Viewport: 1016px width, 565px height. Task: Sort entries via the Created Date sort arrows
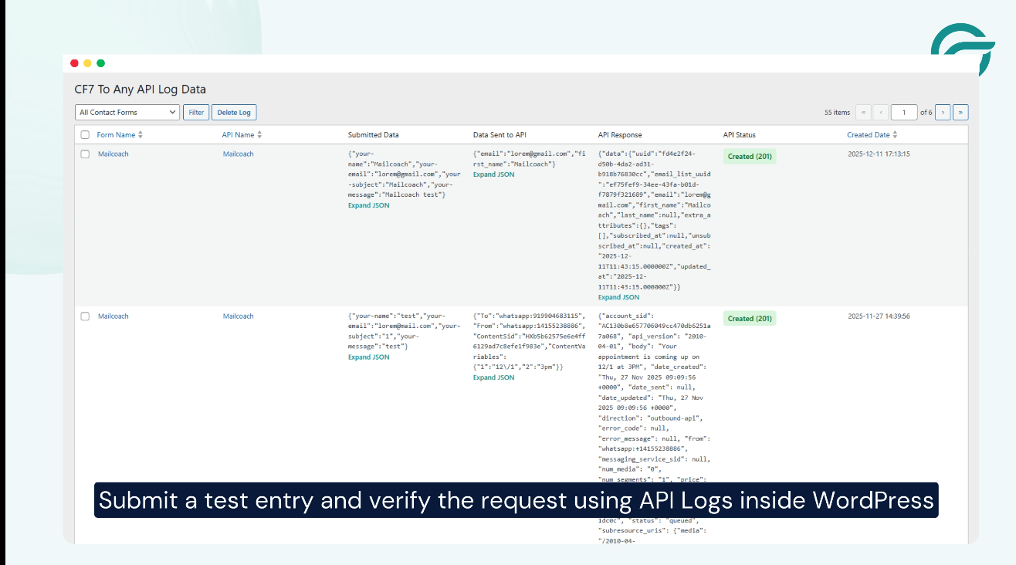pyautogui.click(x=895, y=134)
